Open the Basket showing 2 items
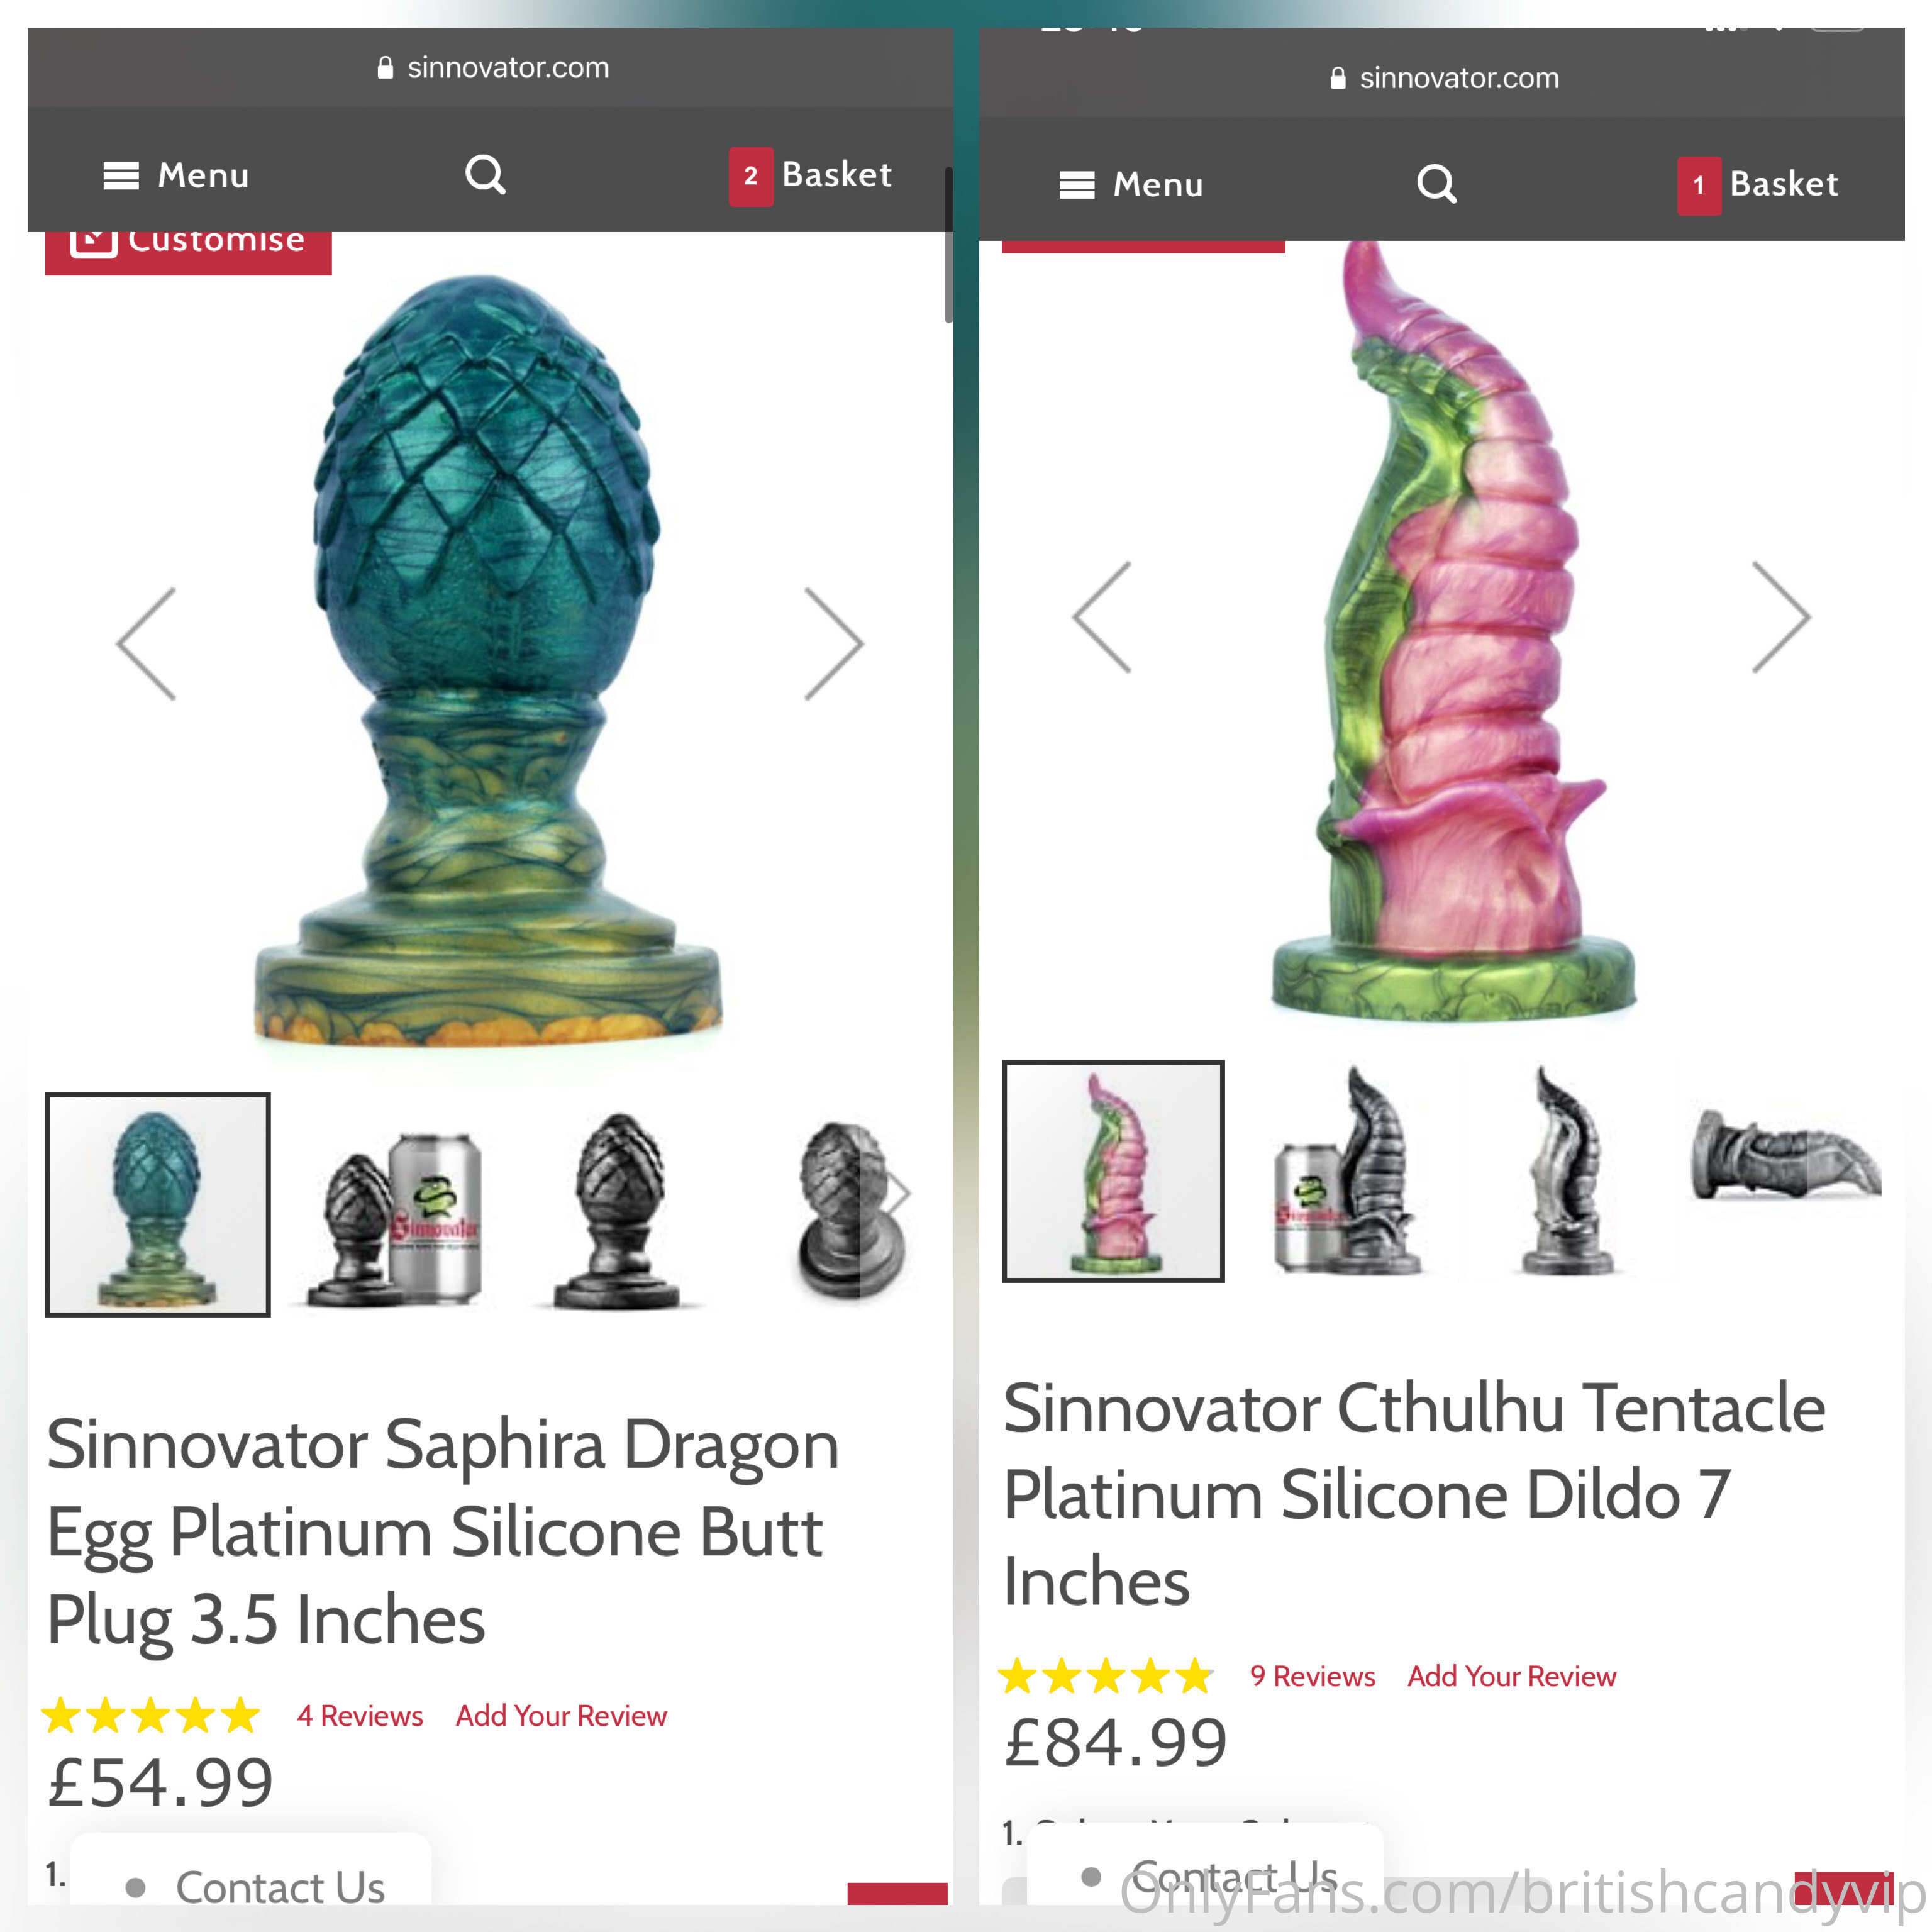1932x1932 pixels. pos(811,176)
